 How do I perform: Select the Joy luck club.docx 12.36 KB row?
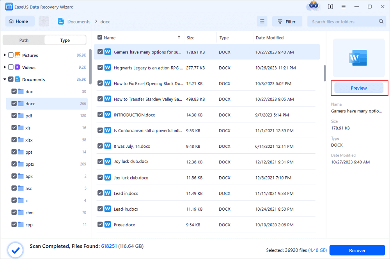(206, 162)
